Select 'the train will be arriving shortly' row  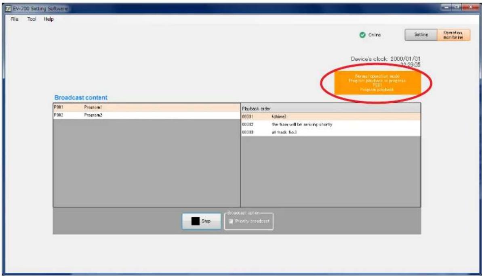[331, 124]
